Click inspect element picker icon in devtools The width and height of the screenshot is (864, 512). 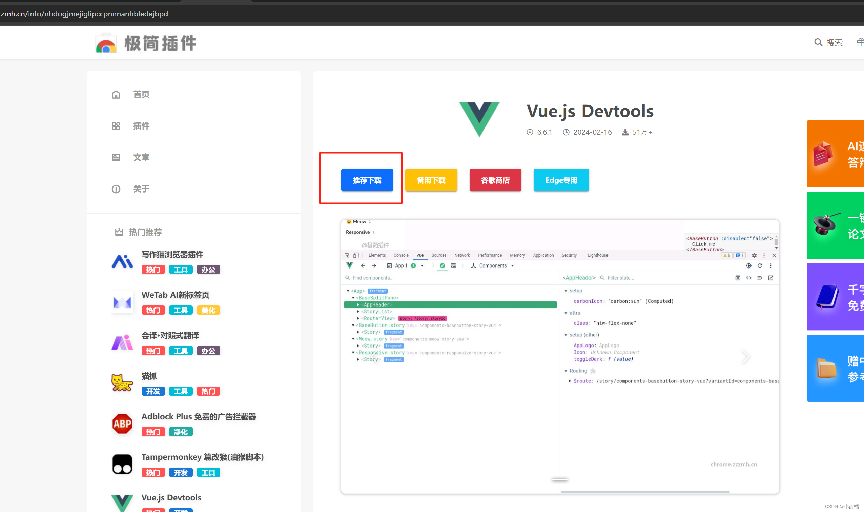coord(347,255)
